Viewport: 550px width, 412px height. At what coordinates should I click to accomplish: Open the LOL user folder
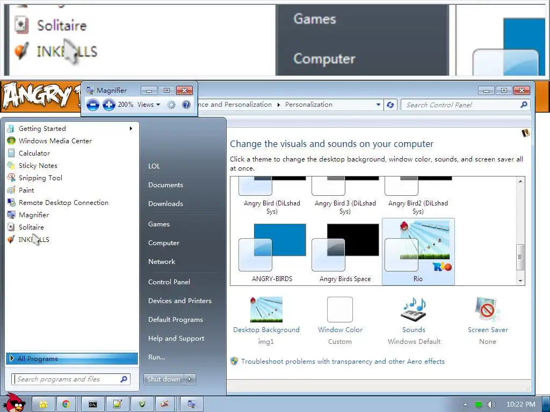[154, 166]
